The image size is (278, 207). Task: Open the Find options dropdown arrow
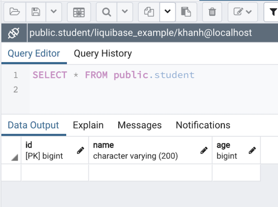(x=125, y=12)
